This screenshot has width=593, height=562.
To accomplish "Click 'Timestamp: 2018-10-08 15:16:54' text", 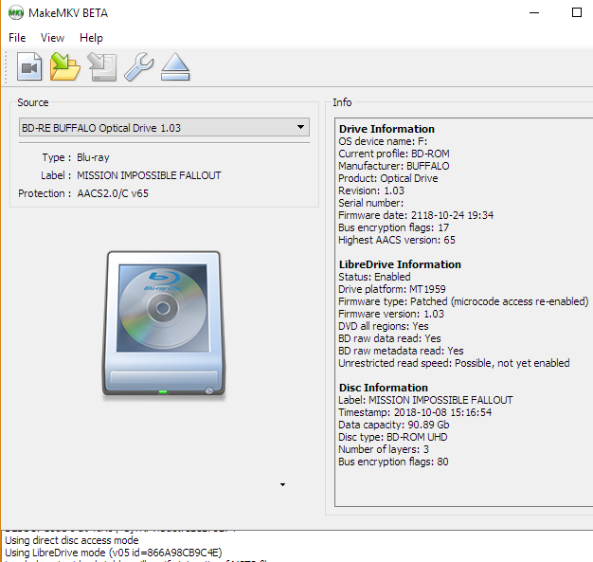I will point(415,412).
